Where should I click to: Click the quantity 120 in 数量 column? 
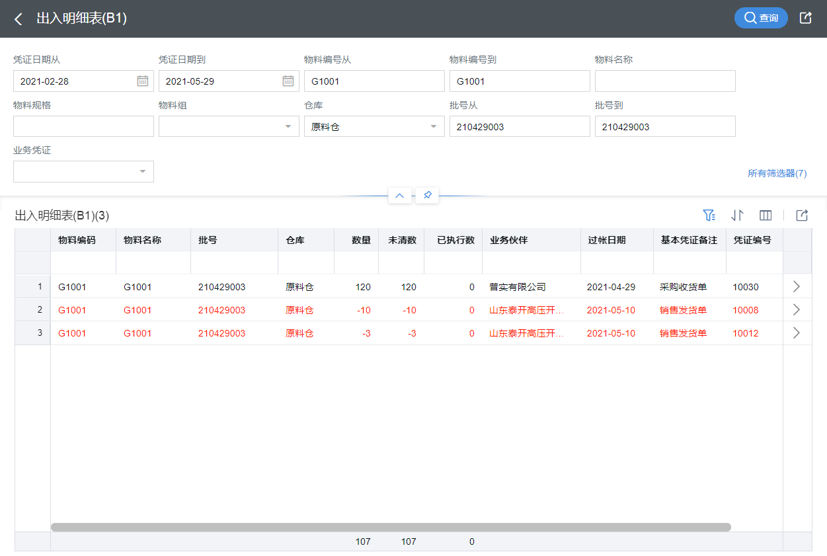tap(363, 287)
